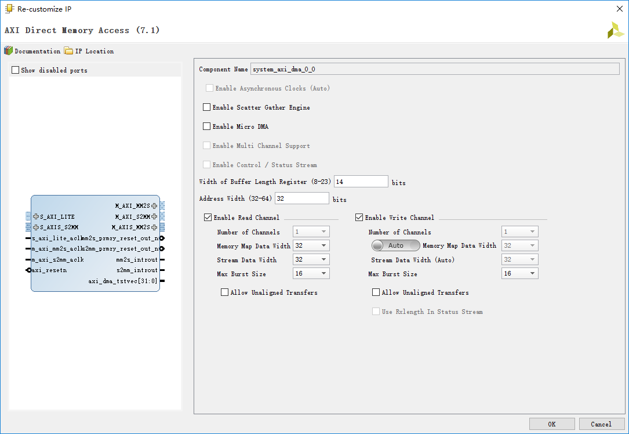Open the read channel Memory Map Data Width dropdown
Viewport: 629px width, 434px height.
(x=311, y=246)
